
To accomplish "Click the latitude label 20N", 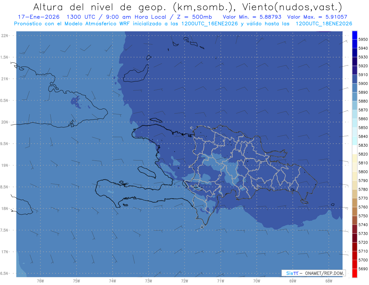I will pyautogui.click(x=5, y=122).
